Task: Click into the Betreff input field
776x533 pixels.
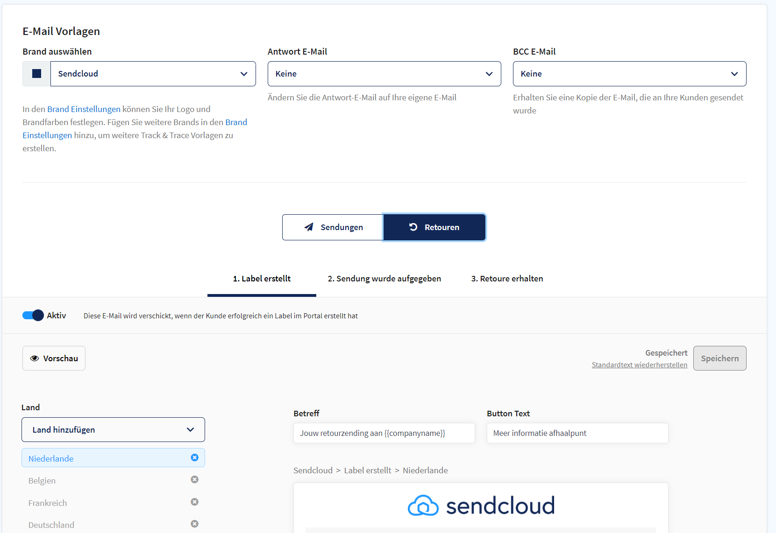Action: (x=384, y=433)
